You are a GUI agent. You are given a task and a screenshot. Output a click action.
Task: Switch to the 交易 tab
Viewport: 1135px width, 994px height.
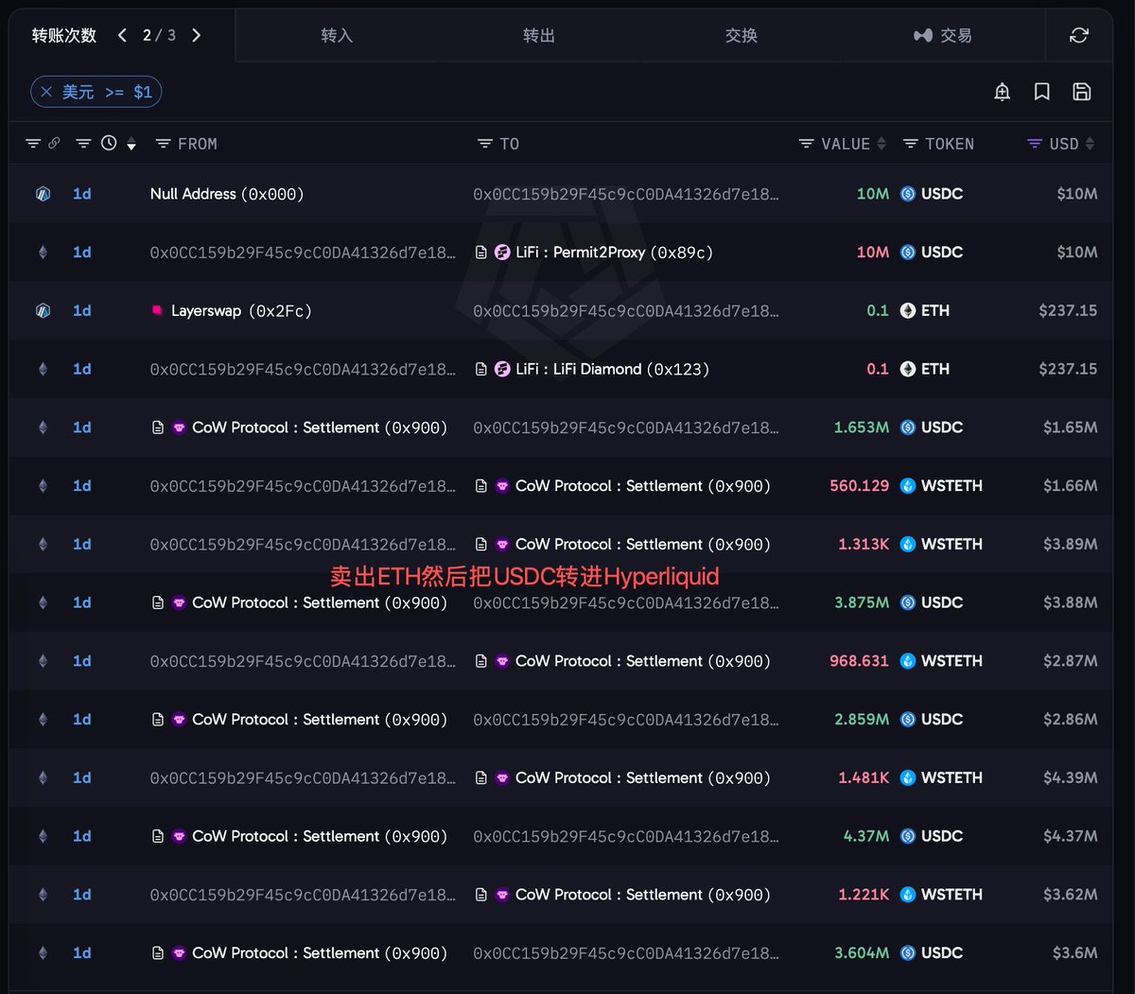click(x=943, y=36)
